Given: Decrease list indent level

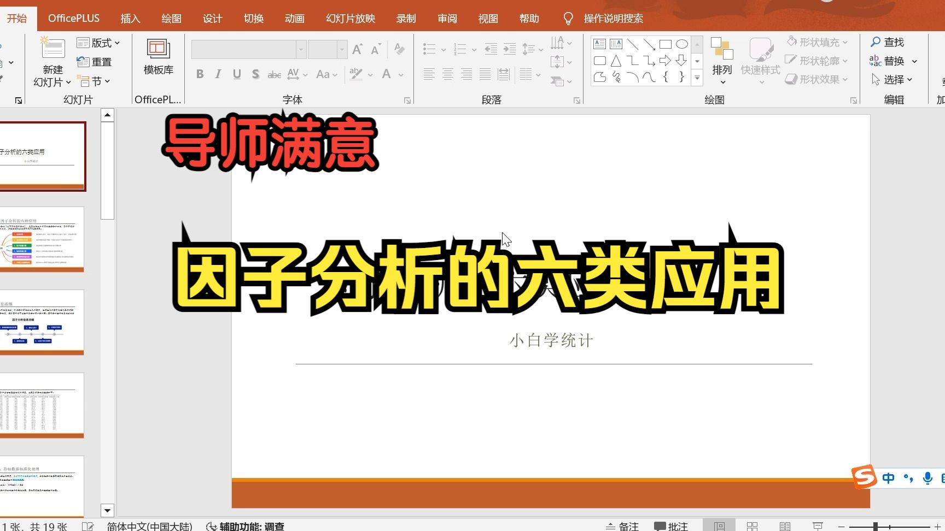Looking at the screenshot, I should 491,49.
